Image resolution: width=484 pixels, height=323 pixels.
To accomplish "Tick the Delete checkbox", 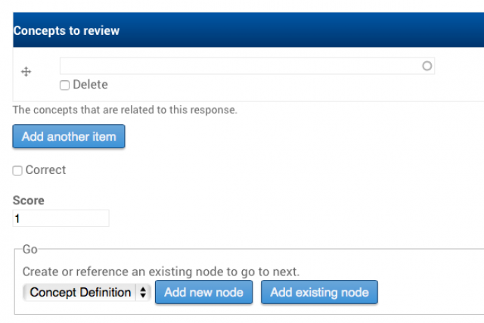I will point(64,85).
